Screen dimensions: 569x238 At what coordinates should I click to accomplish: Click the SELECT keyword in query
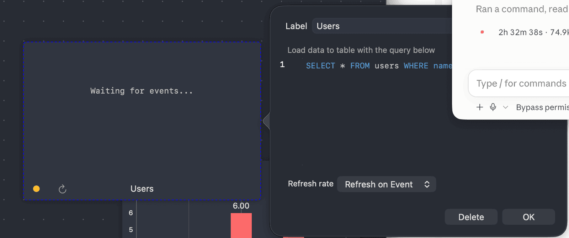coord(320,66)
